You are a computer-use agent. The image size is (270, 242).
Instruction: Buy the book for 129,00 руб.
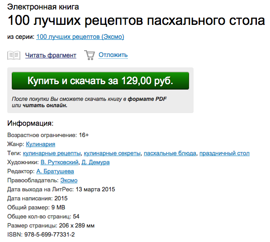pyautogui.click(x=100, y=81)
